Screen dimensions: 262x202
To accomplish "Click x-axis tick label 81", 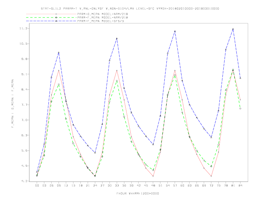I will 233,185.
